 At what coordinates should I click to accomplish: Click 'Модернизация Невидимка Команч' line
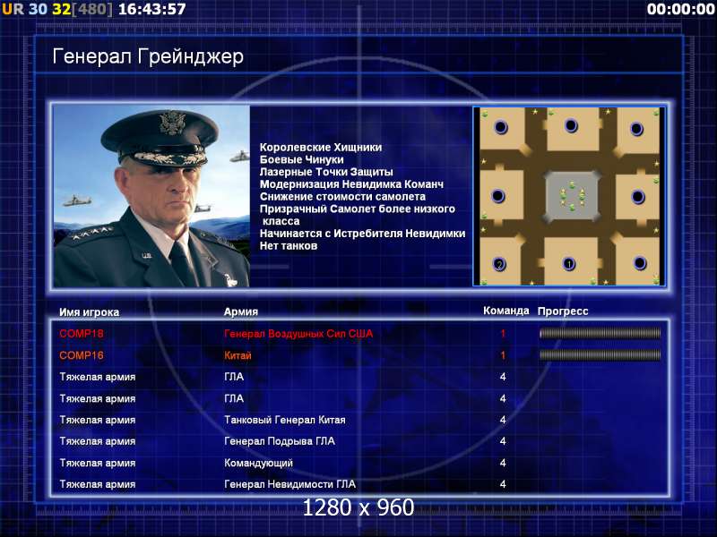tap(351, 184)
